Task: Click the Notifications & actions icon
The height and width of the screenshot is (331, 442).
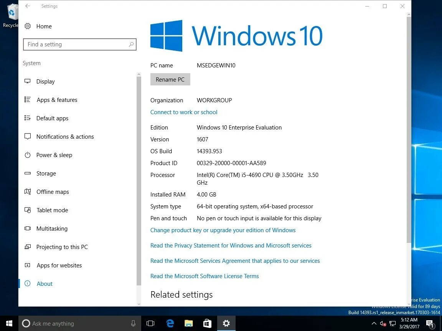Action: point(27,136)
